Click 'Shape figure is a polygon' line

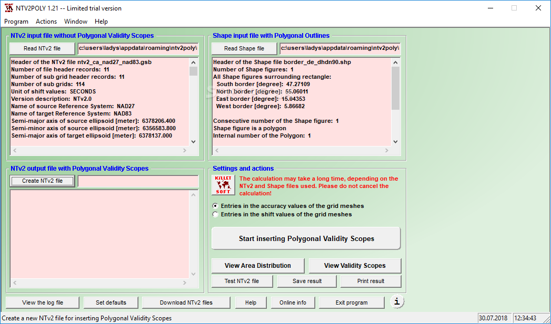pos(249,128)
